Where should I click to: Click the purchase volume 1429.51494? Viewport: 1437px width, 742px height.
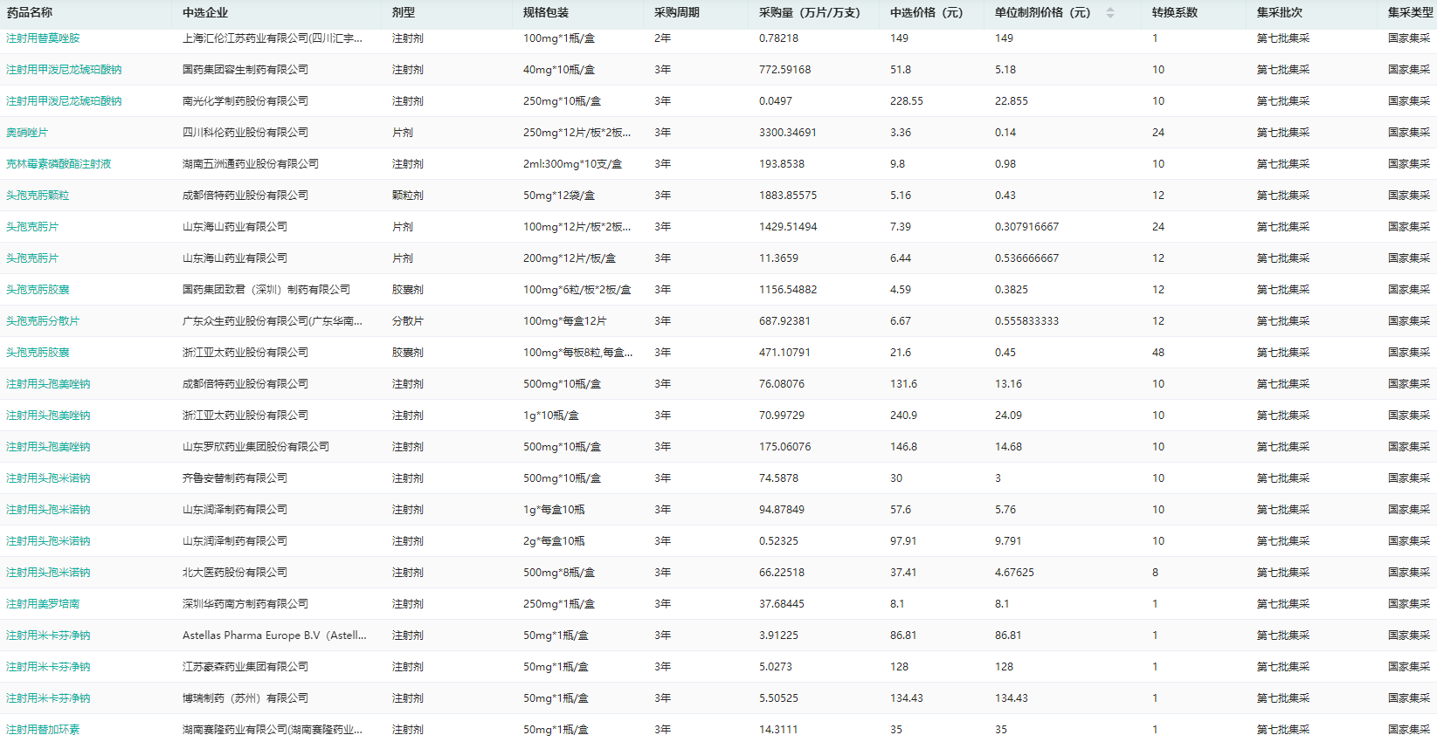click(788, 227)
